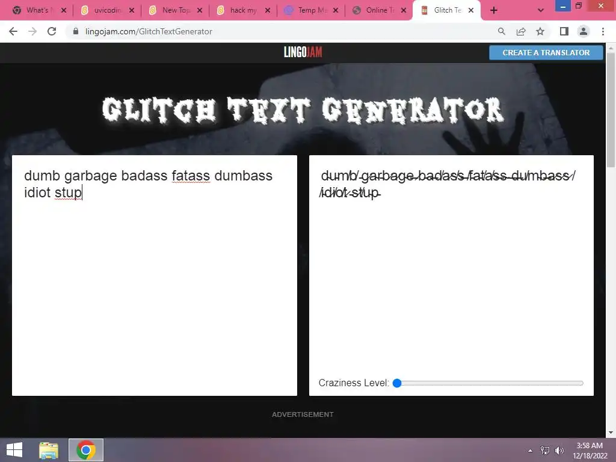The height and width of the screenshot is (462, 616).
Task: Open the Windows Start menu
Action: tap(14, 450)
